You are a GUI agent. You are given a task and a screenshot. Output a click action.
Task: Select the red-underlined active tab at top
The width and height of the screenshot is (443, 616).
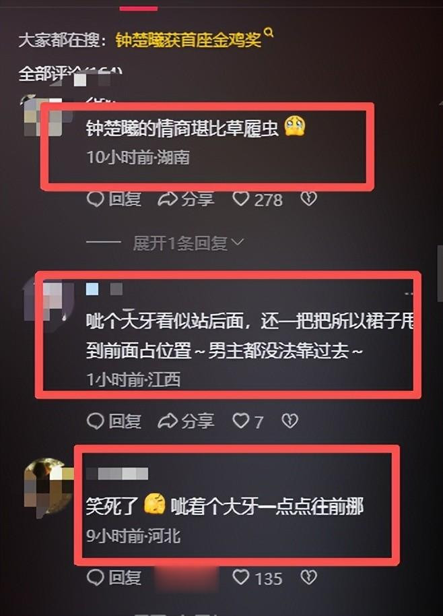139,8
